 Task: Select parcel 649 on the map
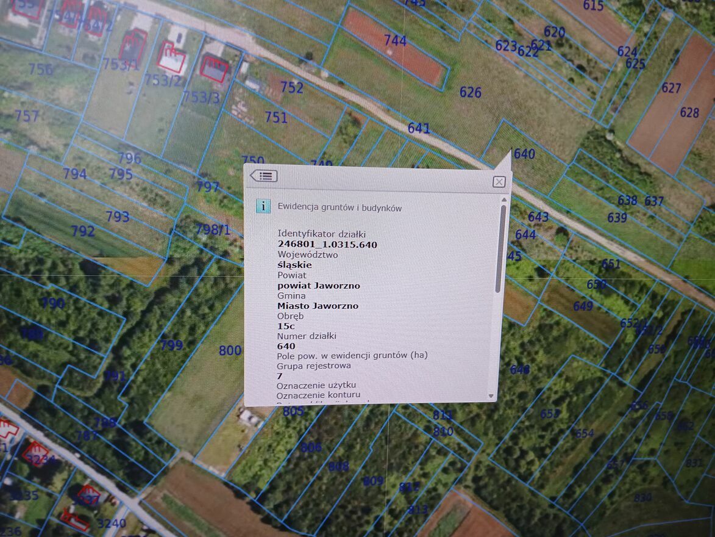(582, 306)
